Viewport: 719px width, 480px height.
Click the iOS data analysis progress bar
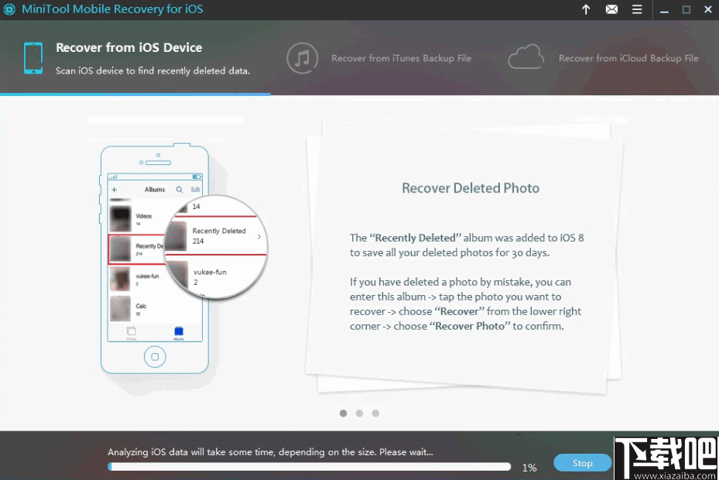310,467
